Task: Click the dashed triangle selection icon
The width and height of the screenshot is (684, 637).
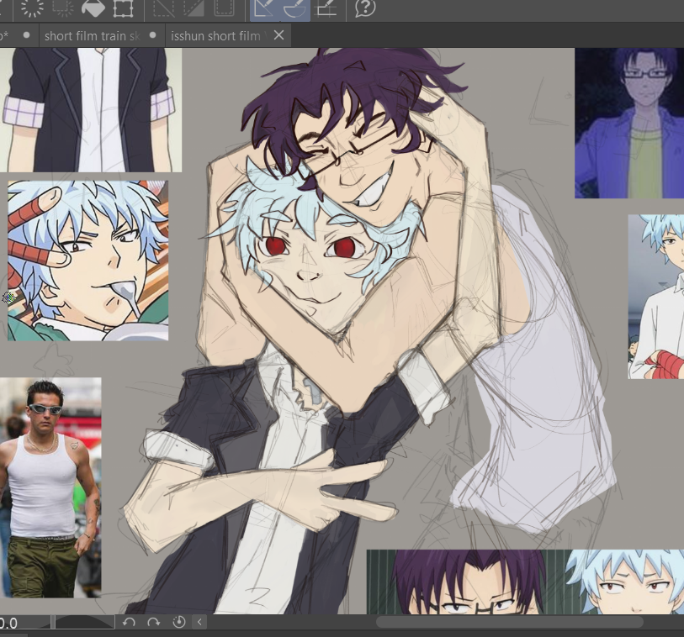Action: [163, 8]
